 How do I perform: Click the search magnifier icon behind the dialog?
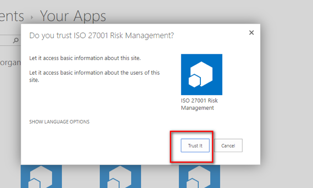pos(16,41)
